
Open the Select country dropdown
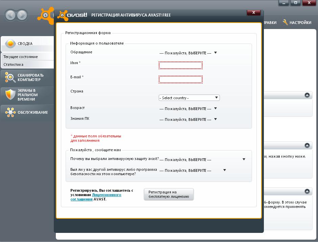coord(189,98)
